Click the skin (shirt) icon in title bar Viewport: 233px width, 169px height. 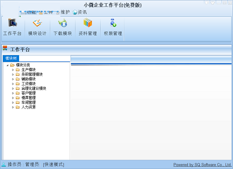click(x=212, y=3)
